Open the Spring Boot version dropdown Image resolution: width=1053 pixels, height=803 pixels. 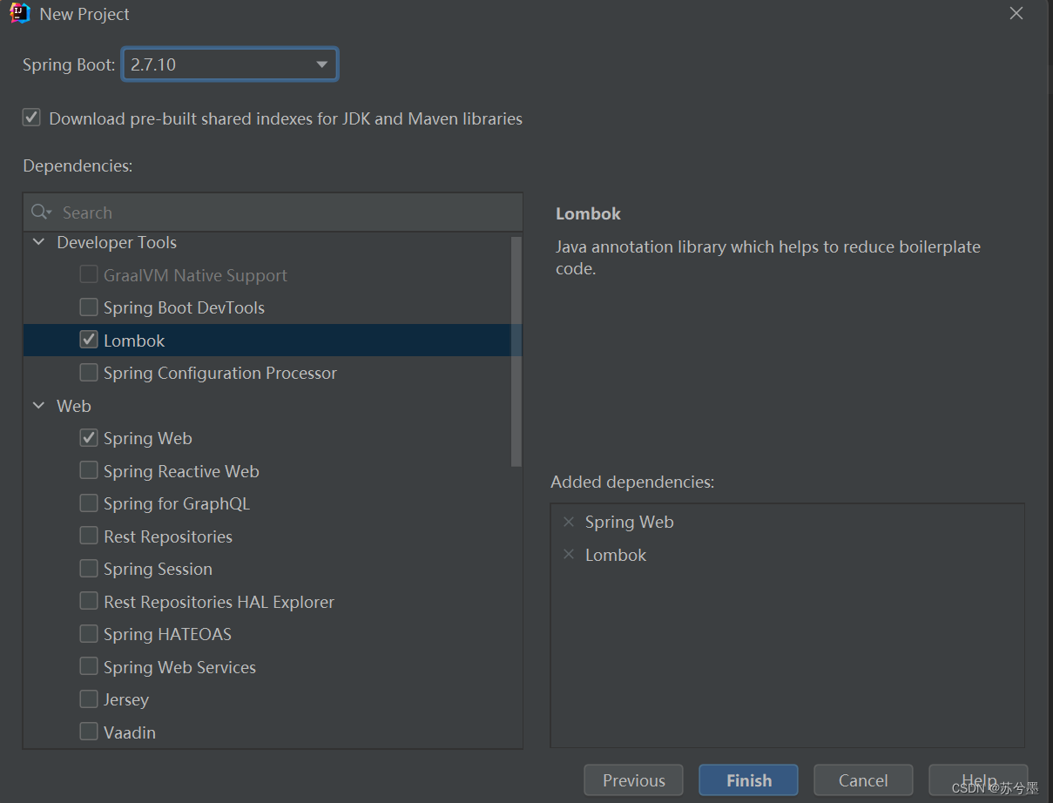(230, 64)
